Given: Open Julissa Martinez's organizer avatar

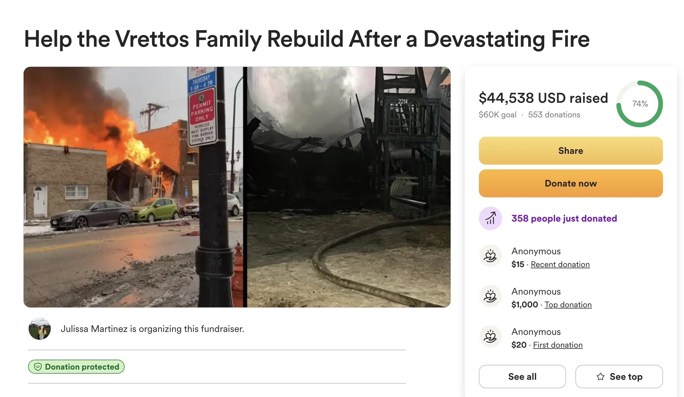Looking at the screenshot, I should click(x=40, y=329).
